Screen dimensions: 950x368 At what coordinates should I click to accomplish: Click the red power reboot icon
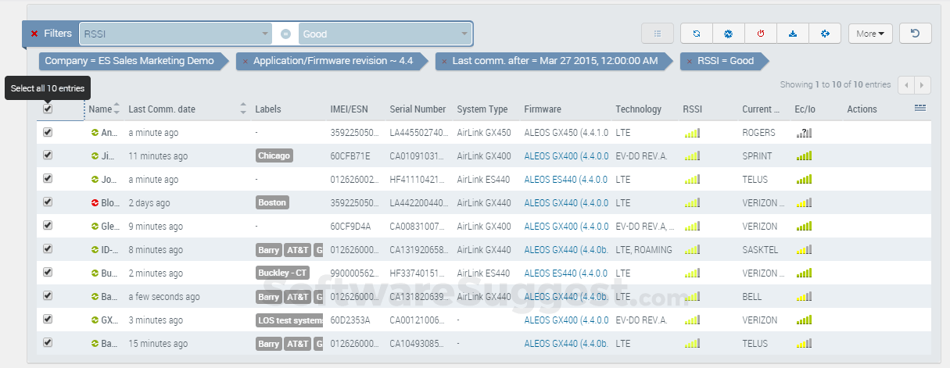click(761, 34)
